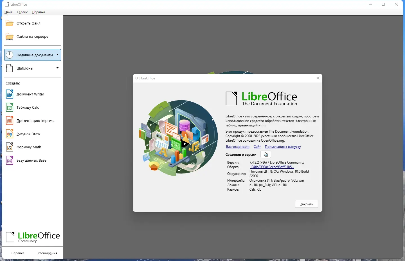Screen dimensions: 405x261
Task: Select Открыть файл in the sidebar
Action: (28, 23)
